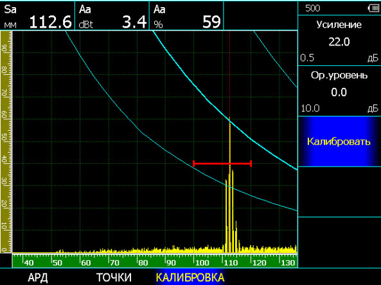Select the Усиление gain field

(x=339, y=41)
